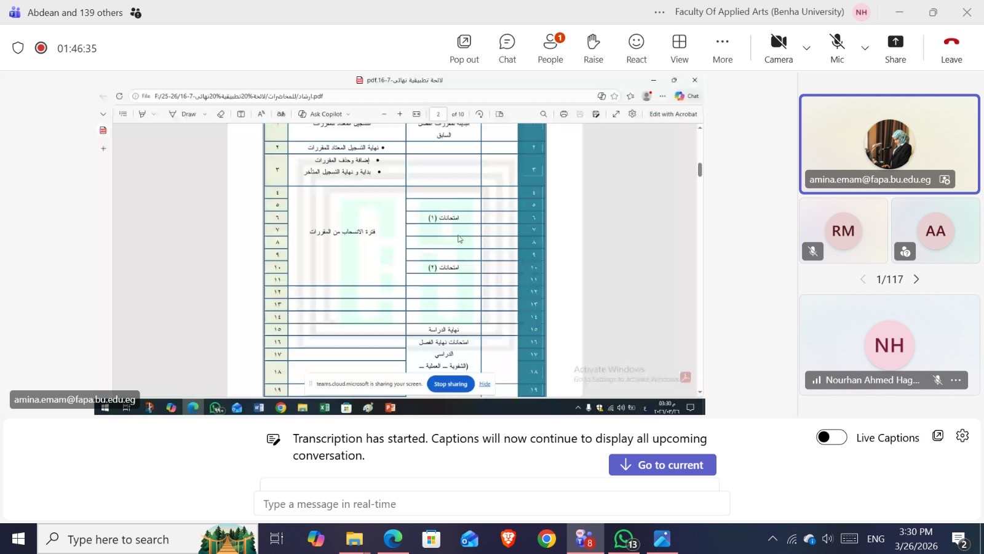
Task: Unmute the Mic
Action: click(837, 49)
